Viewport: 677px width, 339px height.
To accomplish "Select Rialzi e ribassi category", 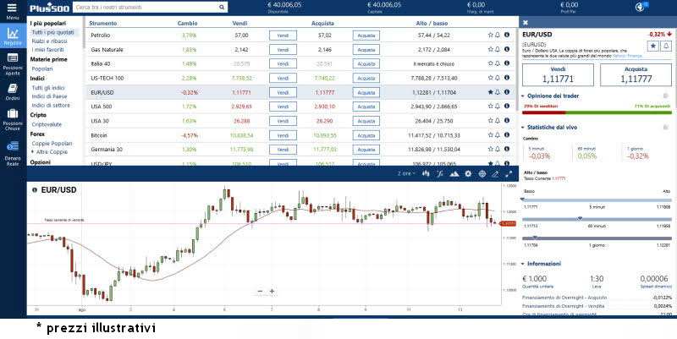I will (47, 40).
